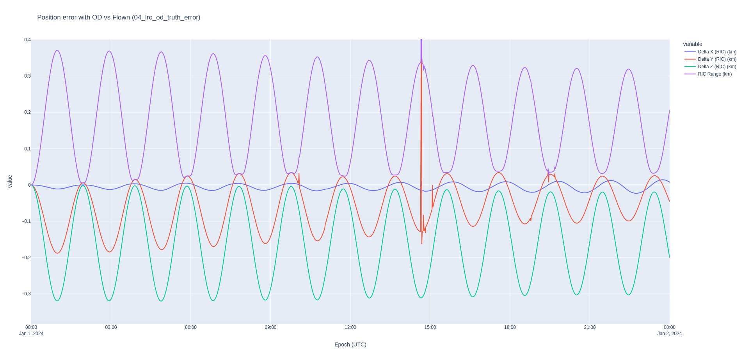Screen dimensions: 743x355
Task: Click the chart title Position error with OD vs Flown
Action: point(119,17)
